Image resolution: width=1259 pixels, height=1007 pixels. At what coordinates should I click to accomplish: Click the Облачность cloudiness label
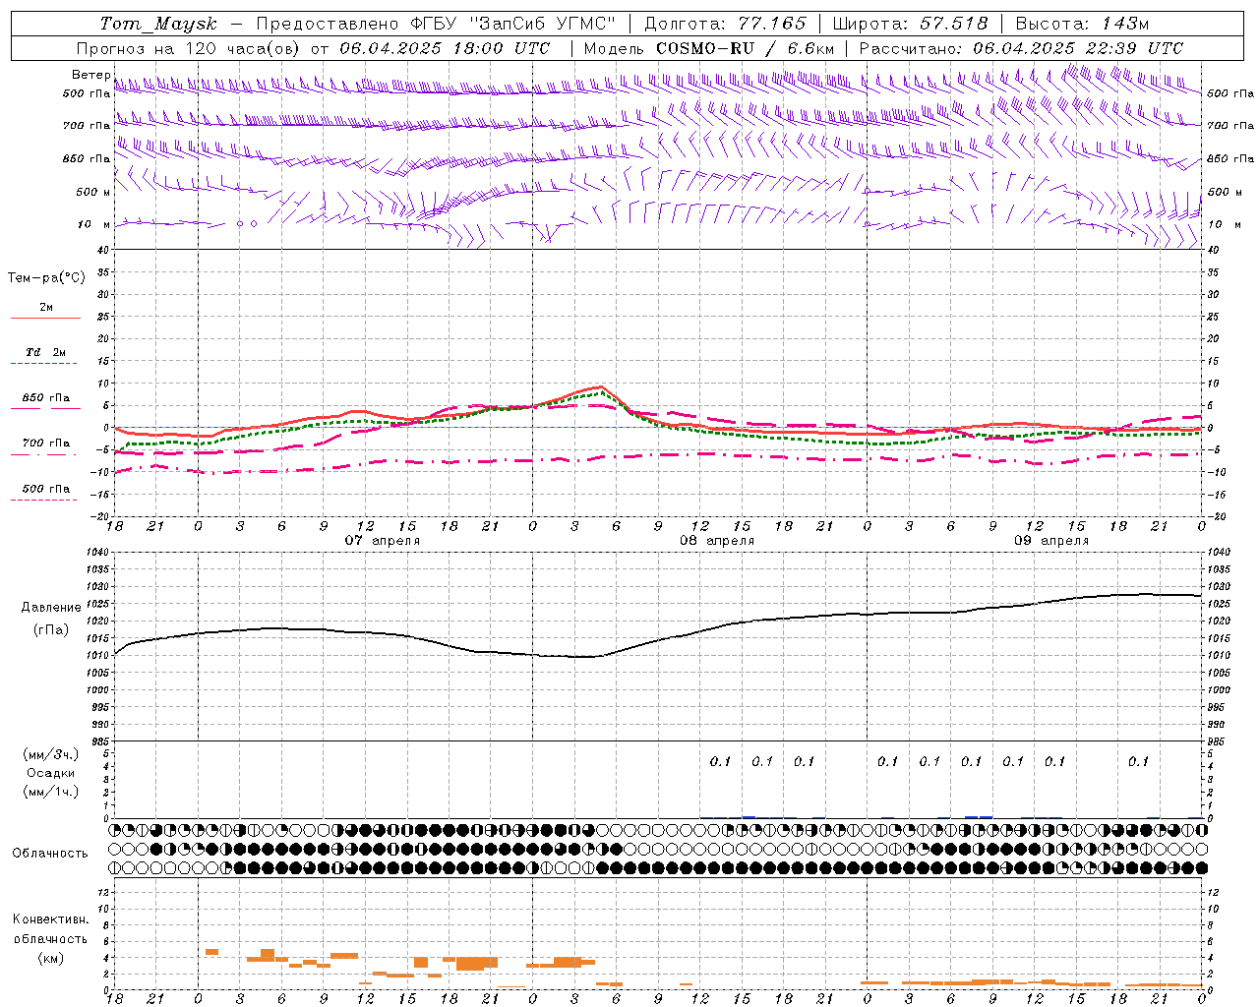[x=50, y=854]
